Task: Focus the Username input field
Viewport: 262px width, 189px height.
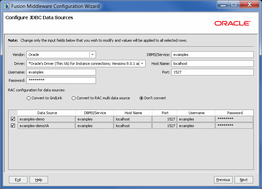Action: coord(61,72)
